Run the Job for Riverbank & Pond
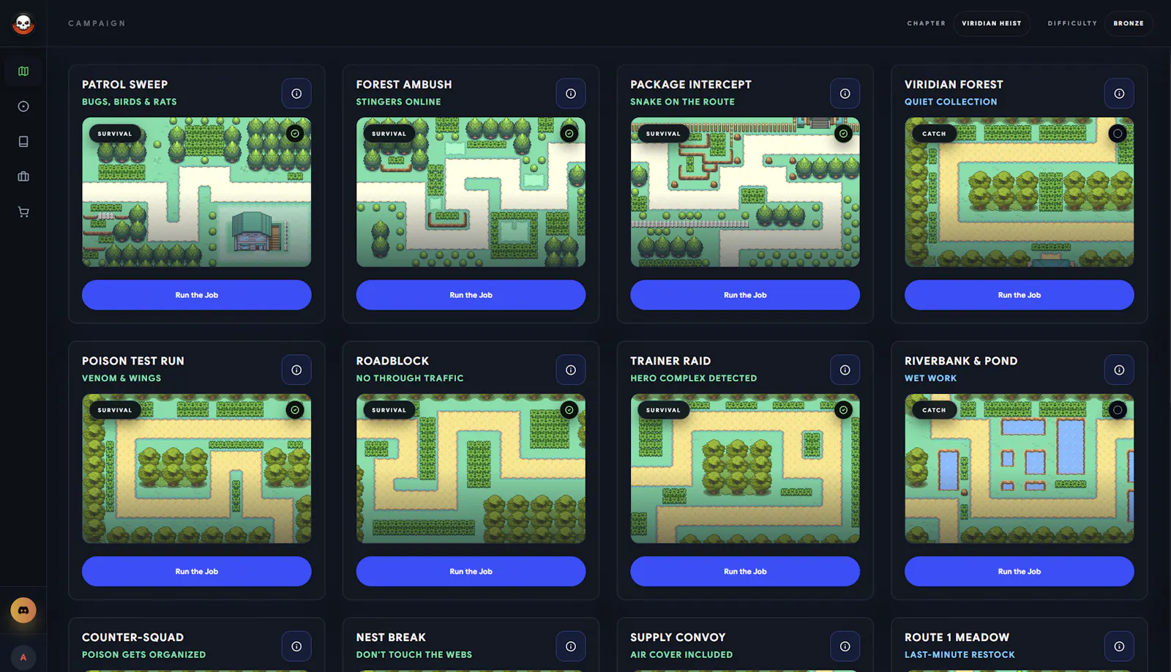Screen dimensions: 1171x672 click(x=1020, y=572)
